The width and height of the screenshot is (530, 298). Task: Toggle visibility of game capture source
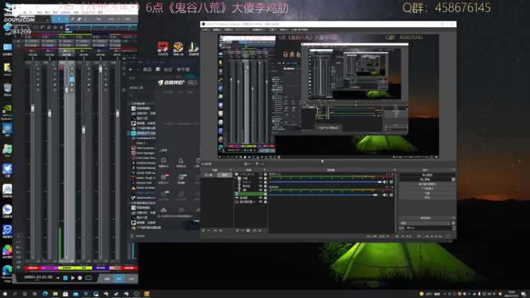[260, 197]
